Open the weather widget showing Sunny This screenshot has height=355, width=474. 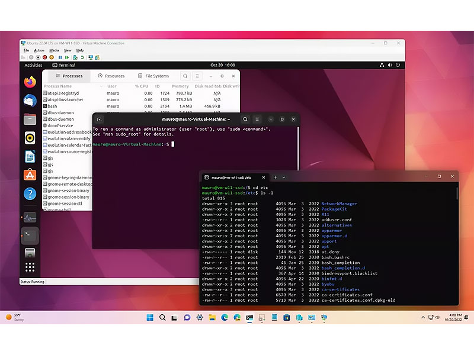pos(15,317)
